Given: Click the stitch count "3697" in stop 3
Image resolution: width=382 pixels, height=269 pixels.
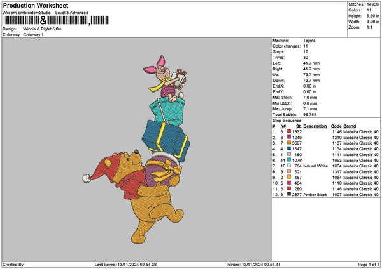Looking at the screenshot, I should point(297,143).
